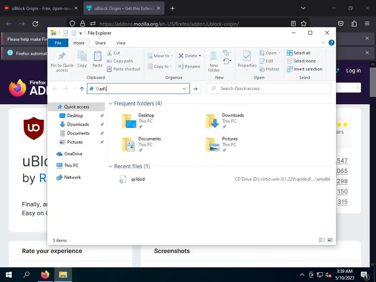376x282 pixels.
Task: Select This PC in navigation pane
Action: tap(71, 166)
